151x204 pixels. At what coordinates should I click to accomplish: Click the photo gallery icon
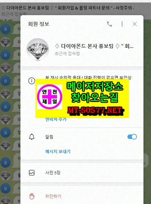(x=32, y=173)
